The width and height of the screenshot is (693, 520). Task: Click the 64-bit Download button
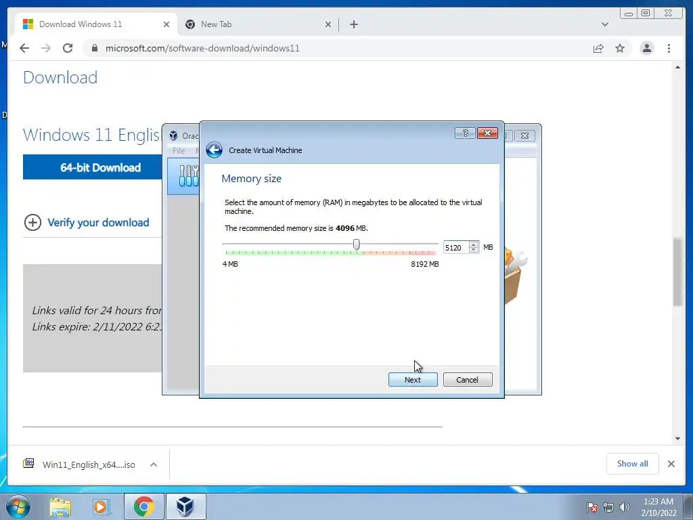(93, 167)
